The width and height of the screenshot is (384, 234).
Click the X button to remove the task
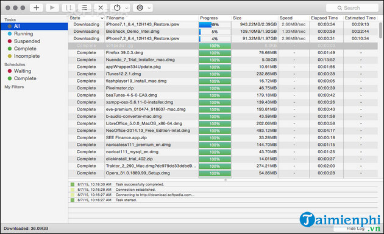[x=101, y=7]
